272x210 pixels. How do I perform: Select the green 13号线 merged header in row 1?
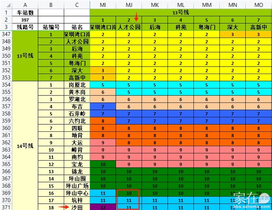click(x=181, y=12)
